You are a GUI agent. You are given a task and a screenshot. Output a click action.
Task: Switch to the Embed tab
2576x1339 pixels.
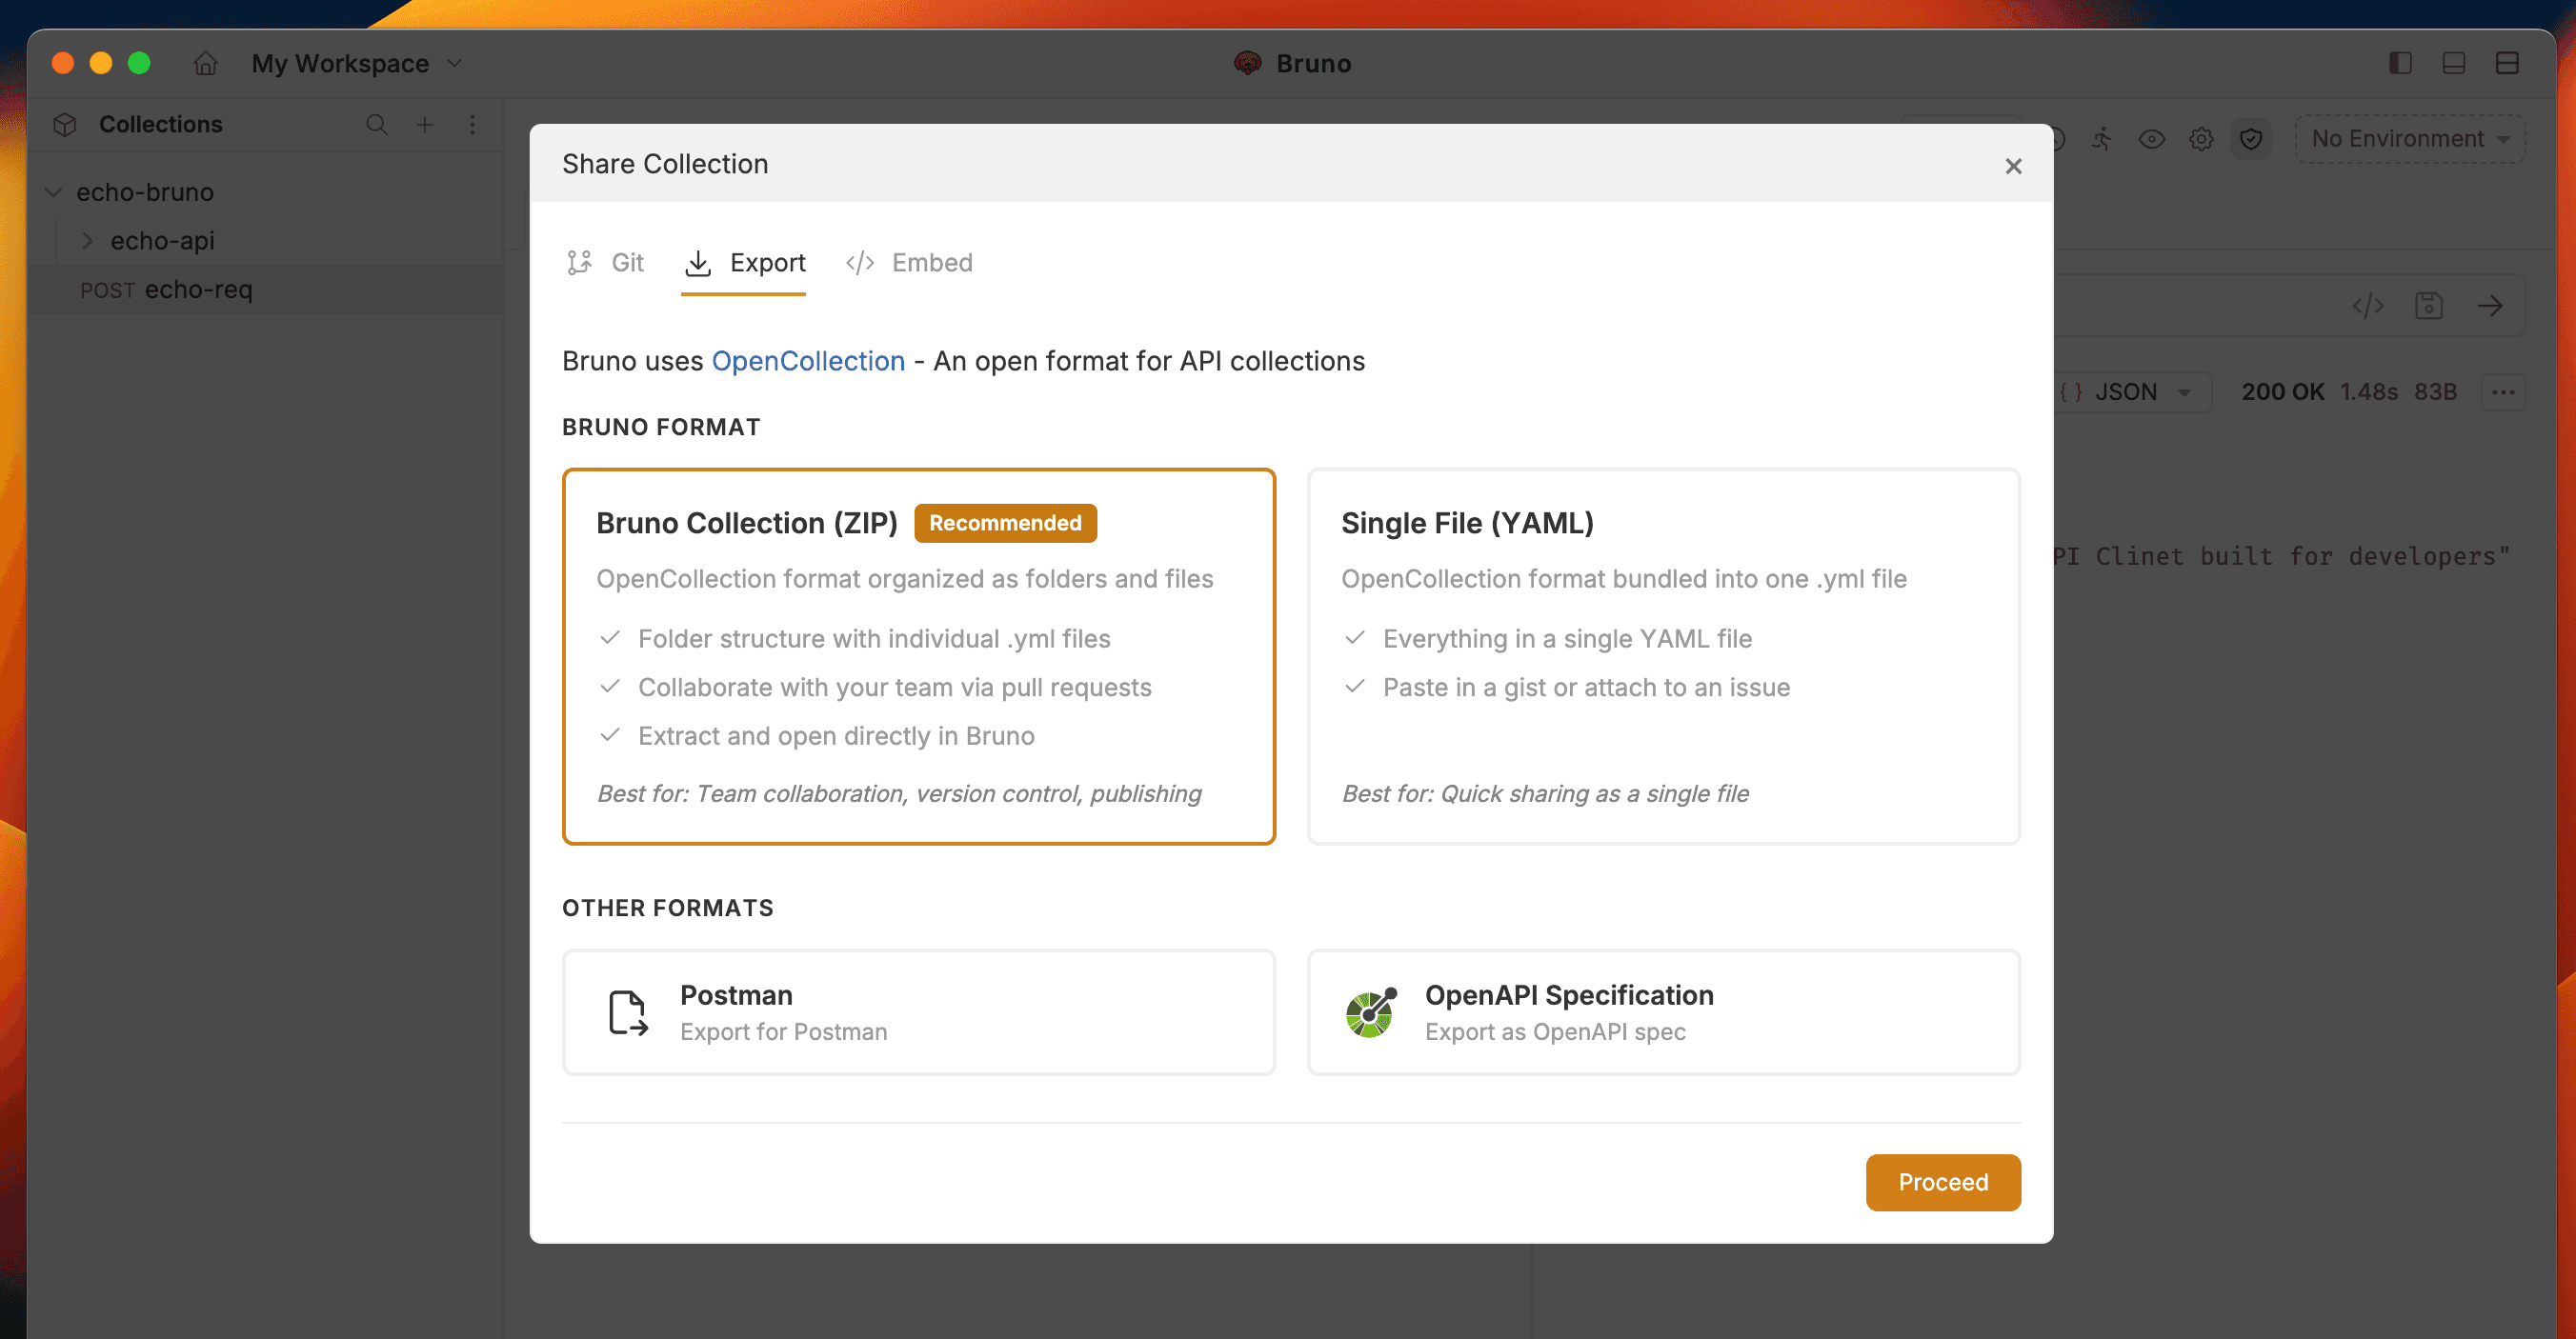coord(909,263)
